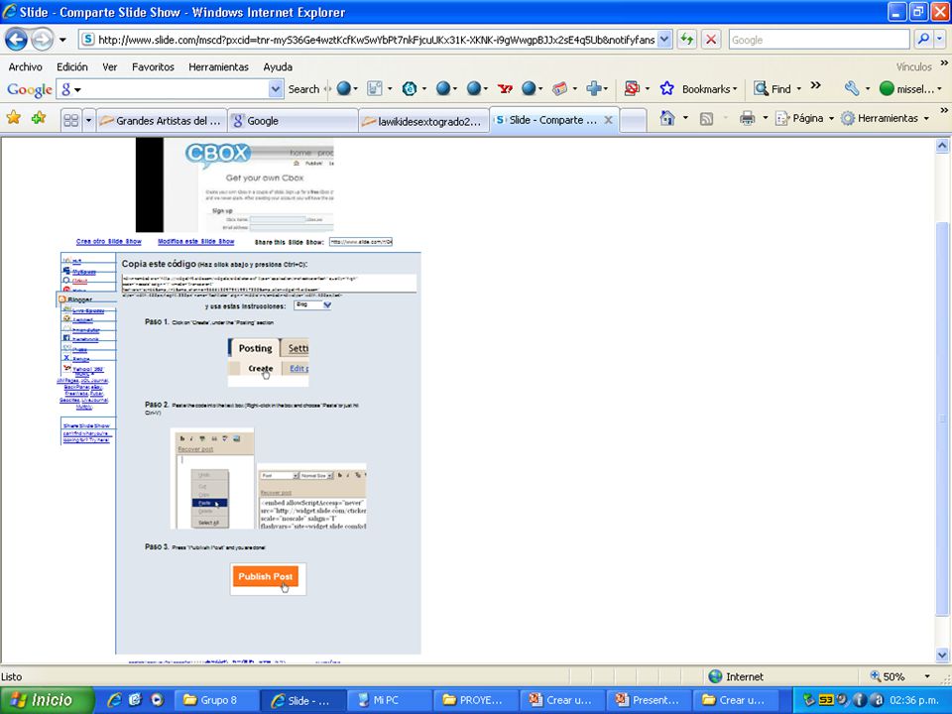Viewport: 952px width, 714px height.
Task: Open the 50% zoom level dropdown
Action: pyautogui.click(x=927, y=676)
